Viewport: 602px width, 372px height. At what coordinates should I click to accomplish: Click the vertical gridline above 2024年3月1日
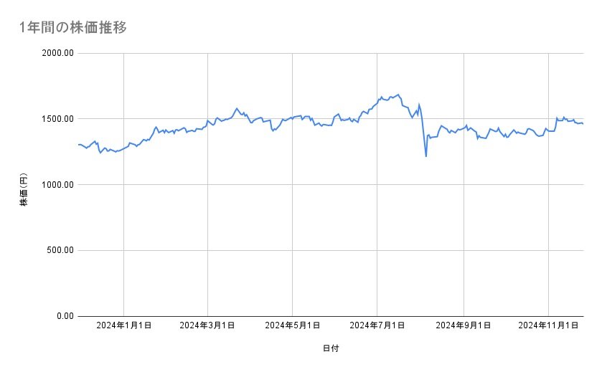208,215
